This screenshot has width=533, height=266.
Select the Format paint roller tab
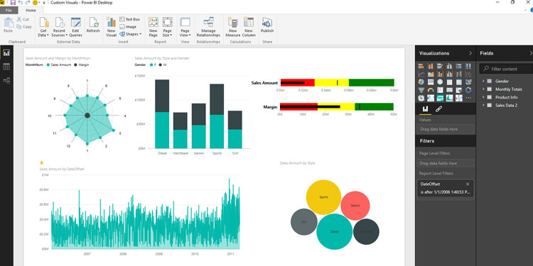click(x=438, y=109)
